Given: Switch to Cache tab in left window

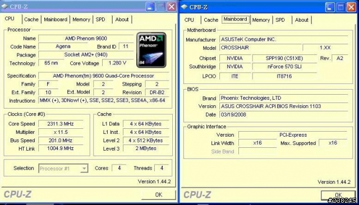Looking at the screenshot, I should tap(31, 20).
